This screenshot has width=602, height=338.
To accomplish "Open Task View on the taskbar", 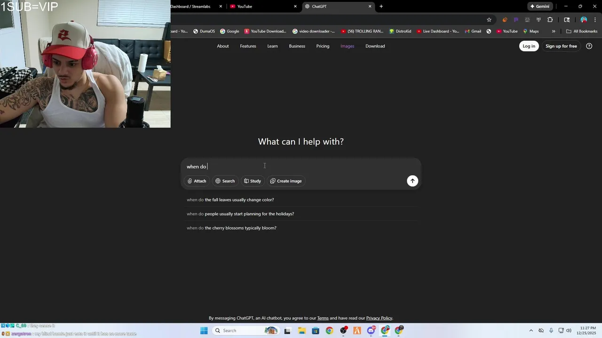I will pyautogui.click(x=287, y=330).
